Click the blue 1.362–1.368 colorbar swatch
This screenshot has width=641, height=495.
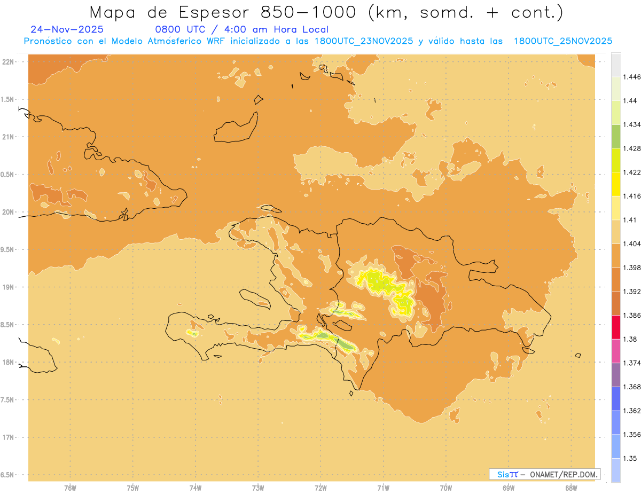616,398
